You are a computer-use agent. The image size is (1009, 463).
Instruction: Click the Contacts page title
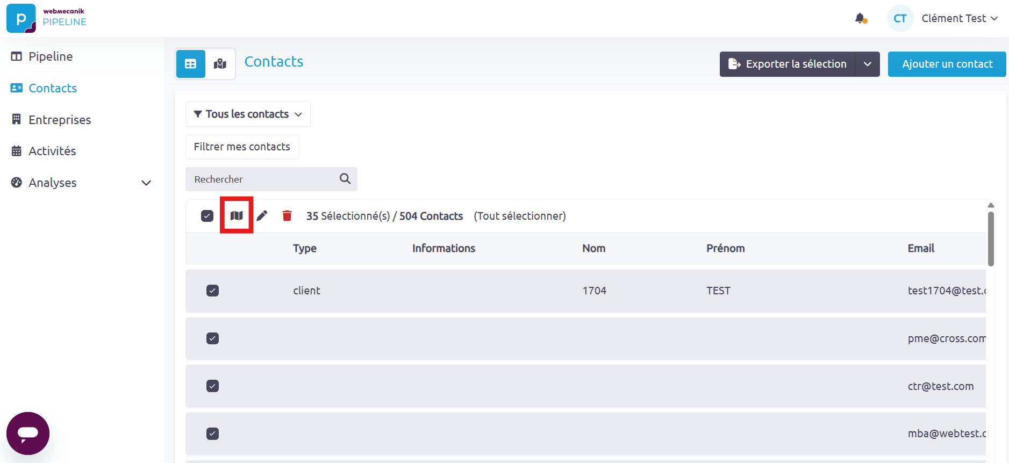(274, 62)
